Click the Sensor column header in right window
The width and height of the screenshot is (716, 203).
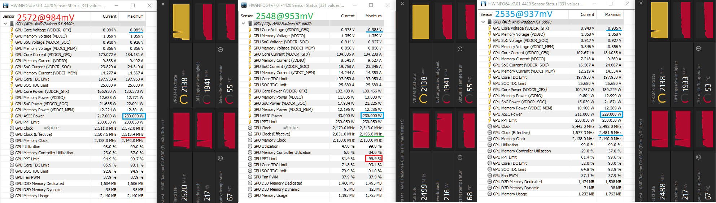point(486,14)
